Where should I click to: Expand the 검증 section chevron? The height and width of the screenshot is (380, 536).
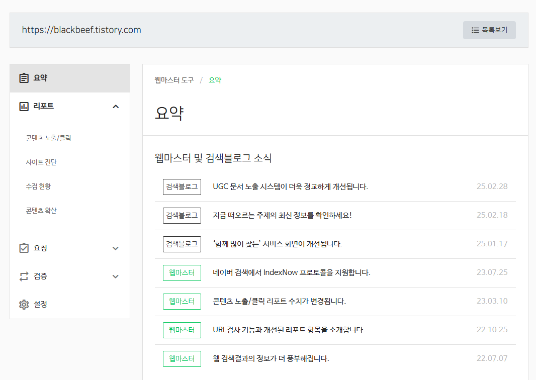point(116,276)
